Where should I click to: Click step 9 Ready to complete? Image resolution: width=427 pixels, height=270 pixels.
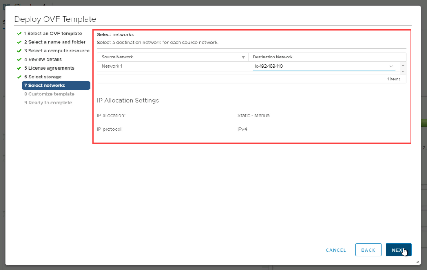48,103
